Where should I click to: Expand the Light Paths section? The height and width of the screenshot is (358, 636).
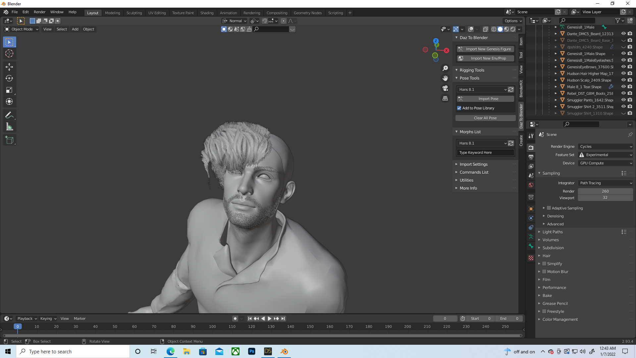click(x=553, y=232)
